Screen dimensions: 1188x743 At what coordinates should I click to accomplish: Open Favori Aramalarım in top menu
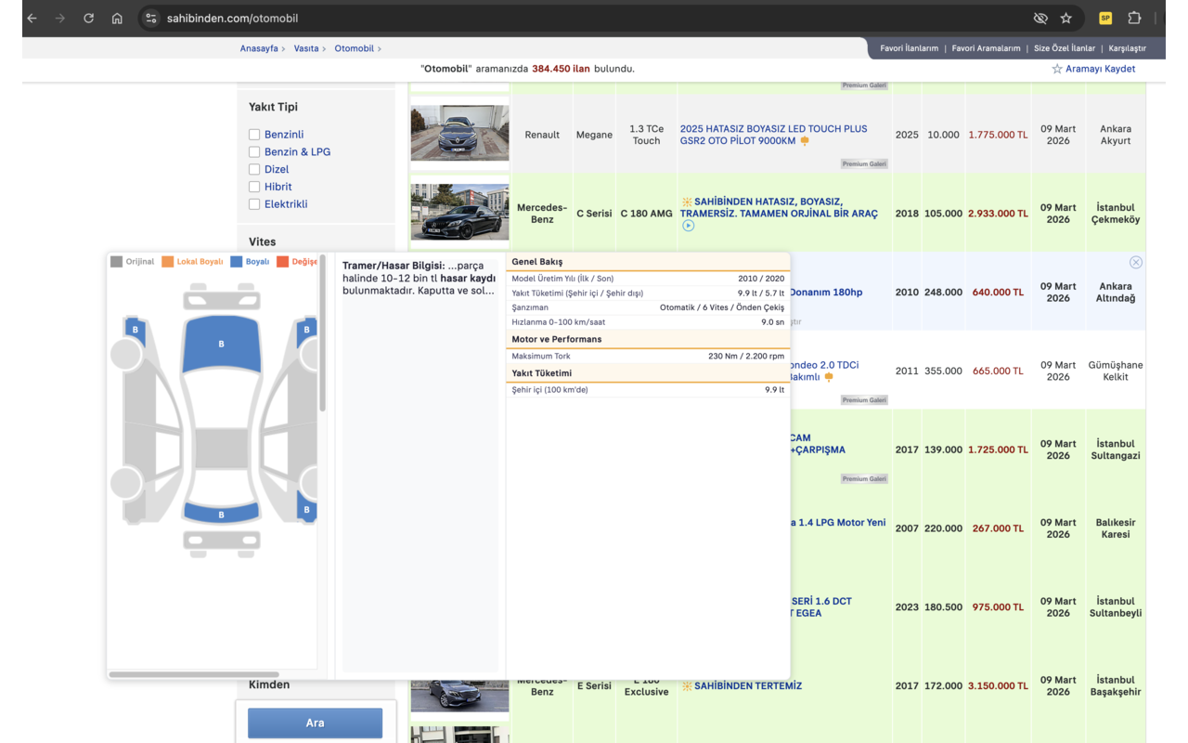(986, 48)
